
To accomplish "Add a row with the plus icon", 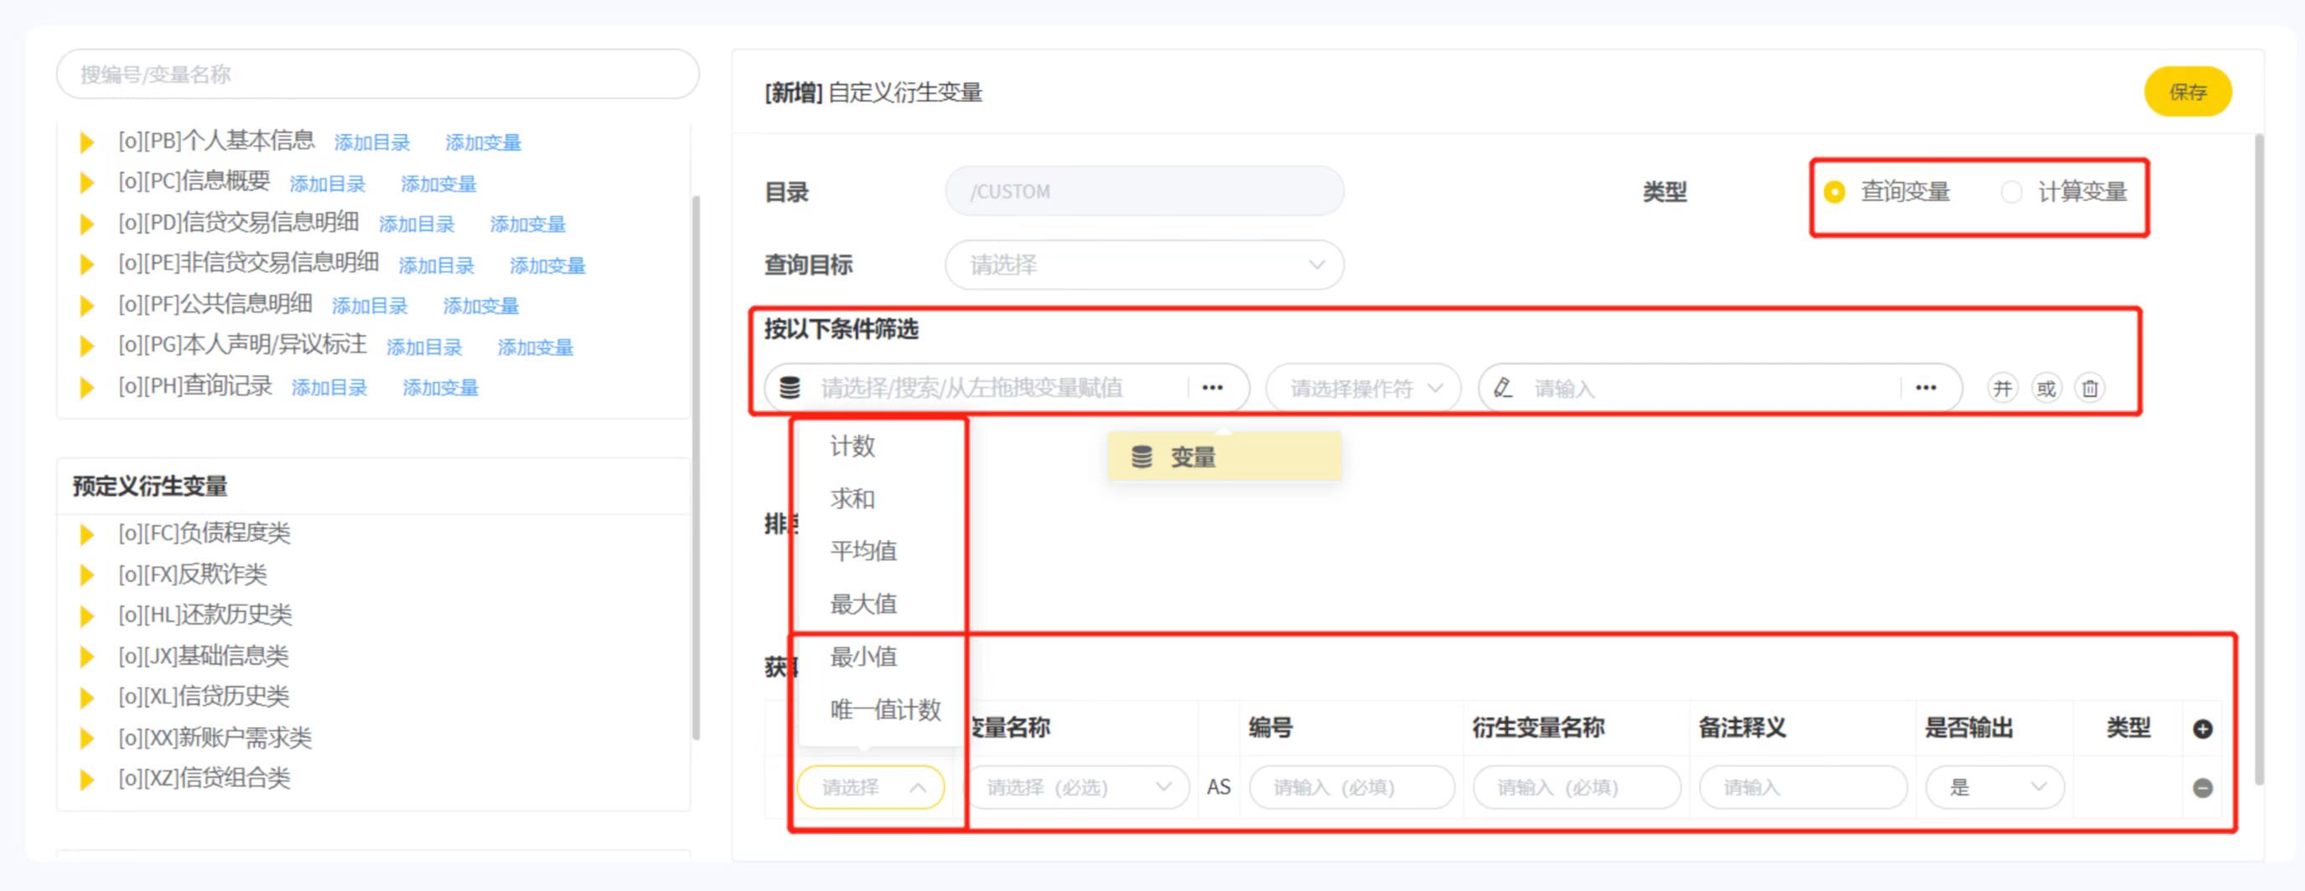I will click(x=2203, y=729).
